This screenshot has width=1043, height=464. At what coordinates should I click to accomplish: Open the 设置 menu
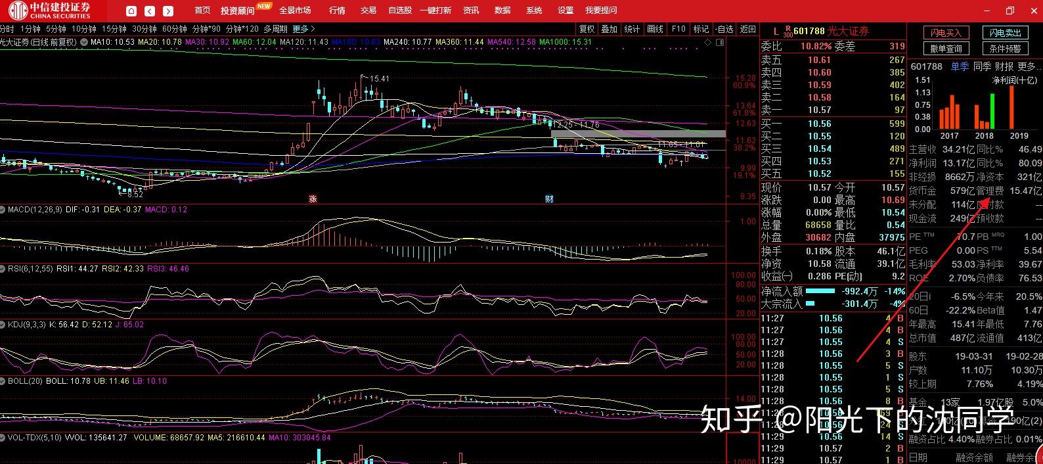coord(566,11)
